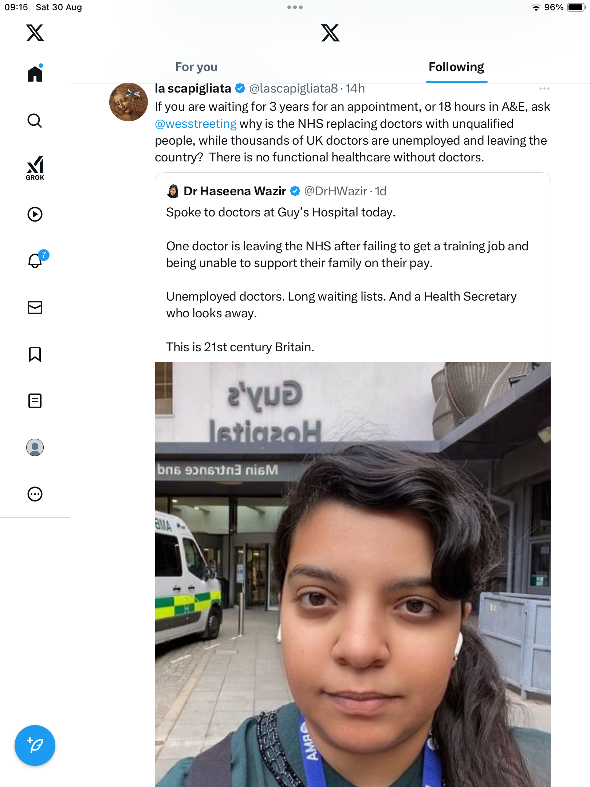Tap the multitasking three dots at top

tap(295, 7)
